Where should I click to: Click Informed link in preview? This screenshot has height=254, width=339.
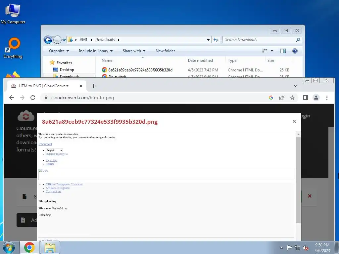pyautogui.click(x=45, y=144)
